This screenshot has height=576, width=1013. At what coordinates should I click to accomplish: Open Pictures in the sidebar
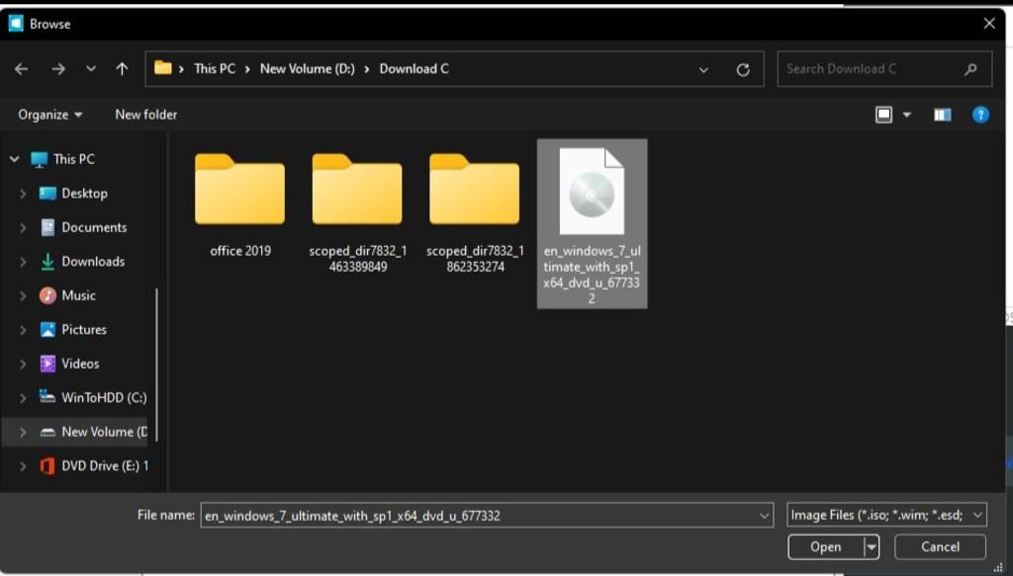click(83, 330)
